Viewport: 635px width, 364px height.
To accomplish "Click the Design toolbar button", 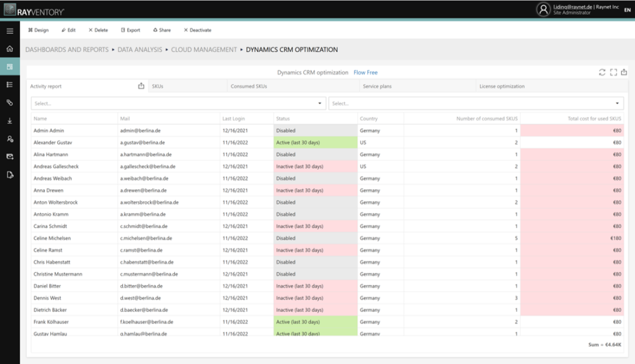I will pos(38,30).
